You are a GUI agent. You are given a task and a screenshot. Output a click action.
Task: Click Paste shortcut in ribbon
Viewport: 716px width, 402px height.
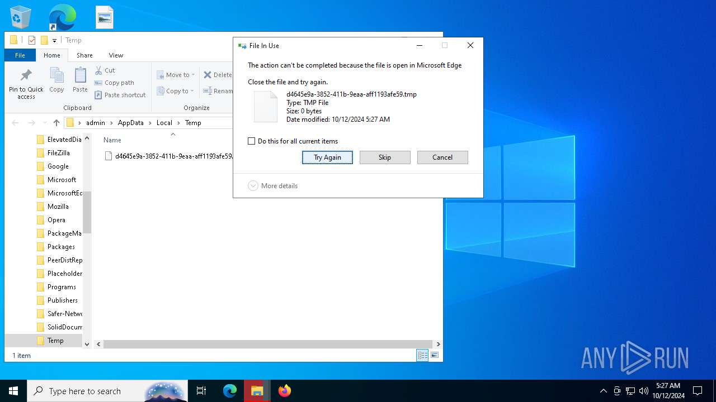pyautogui.click(x=120, y=95)
